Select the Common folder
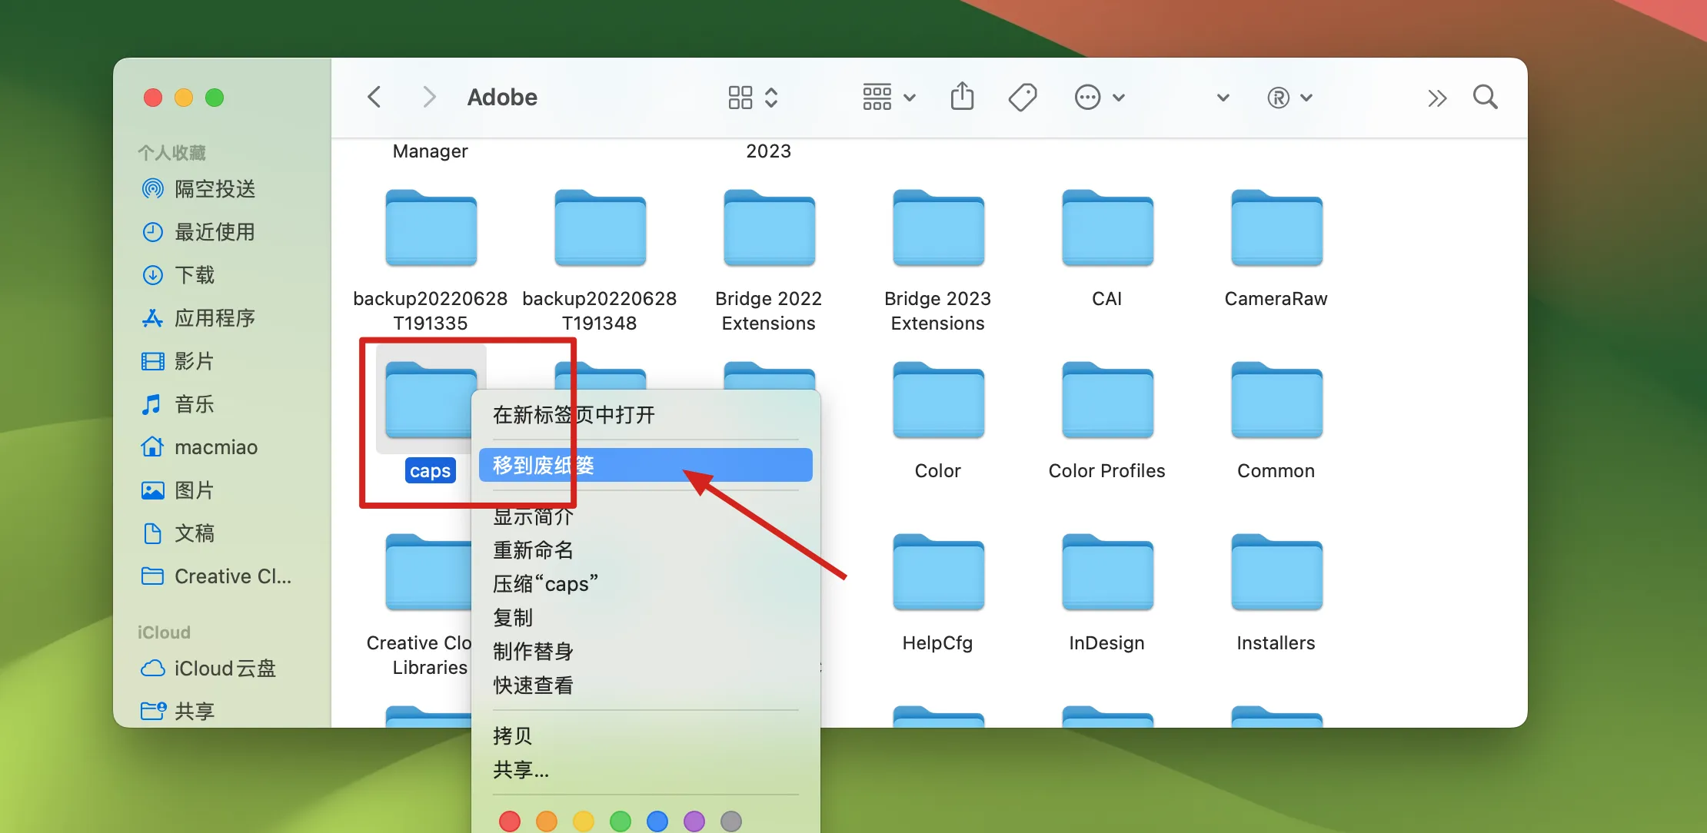 click(x=1276, y=400)
